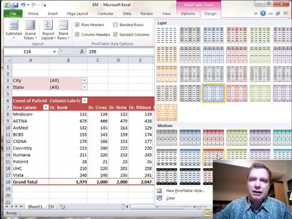The width and height of the screenshot is (292, 219).
Task: Open Excel Help question mark icon
Action: (263, 13)
